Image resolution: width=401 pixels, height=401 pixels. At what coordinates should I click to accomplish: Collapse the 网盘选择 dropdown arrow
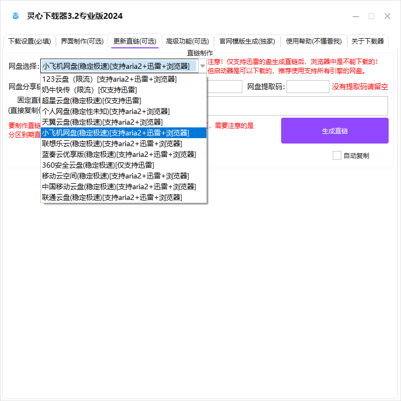[x=203, y=67]
